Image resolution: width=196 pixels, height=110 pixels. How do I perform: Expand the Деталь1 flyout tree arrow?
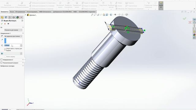[x=25, y=15]
